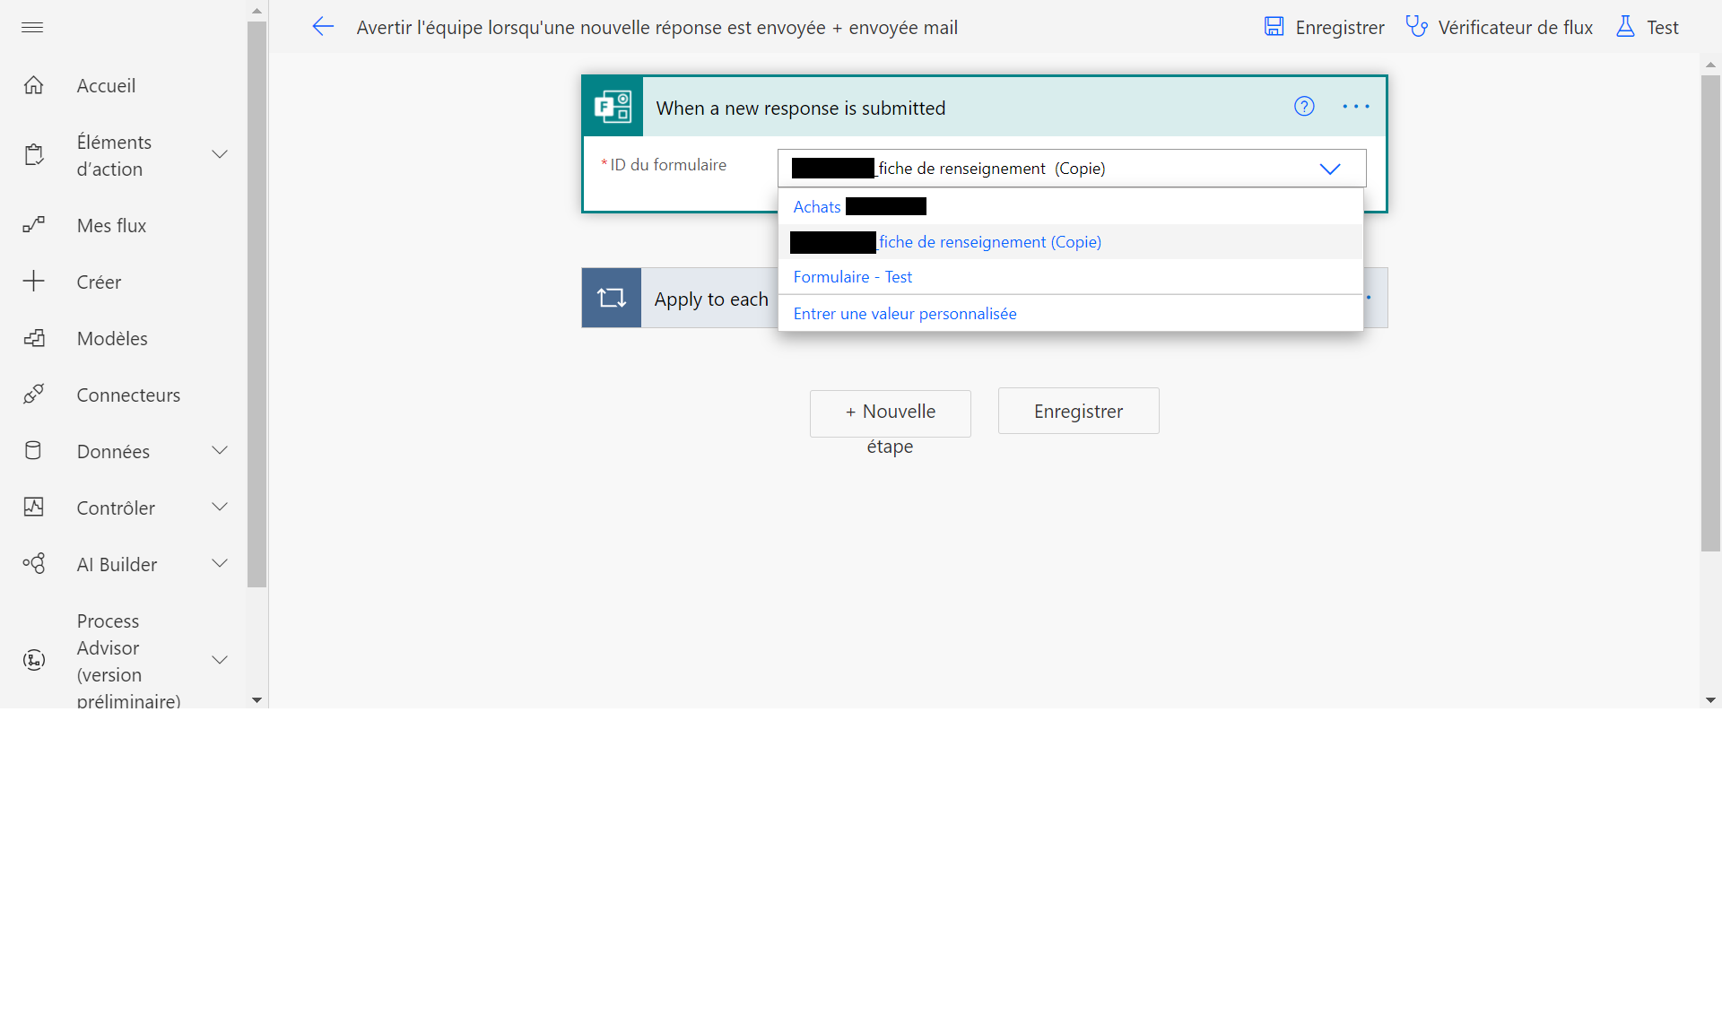1722x1033 pixels.
Task: Open the trigger help question icon
Action: tap(1304, 107)
